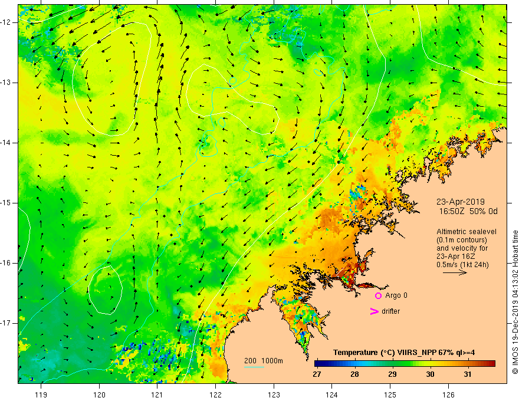The image size is (519, 401).
Task: Click latitude label -14
Action: point(6,143)
